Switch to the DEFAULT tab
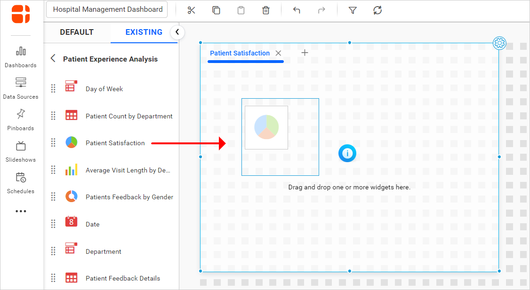 [77, 32]
